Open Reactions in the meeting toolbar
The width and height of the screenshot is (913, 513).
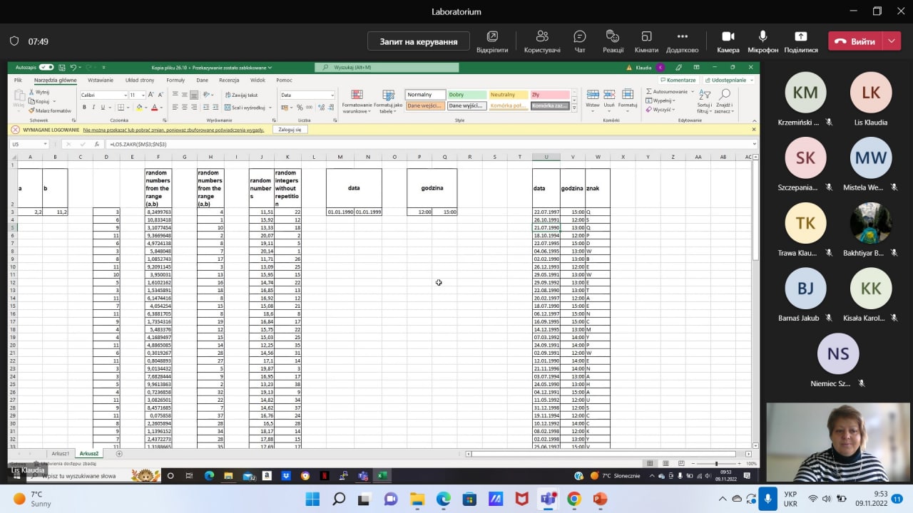click(613, 41)
